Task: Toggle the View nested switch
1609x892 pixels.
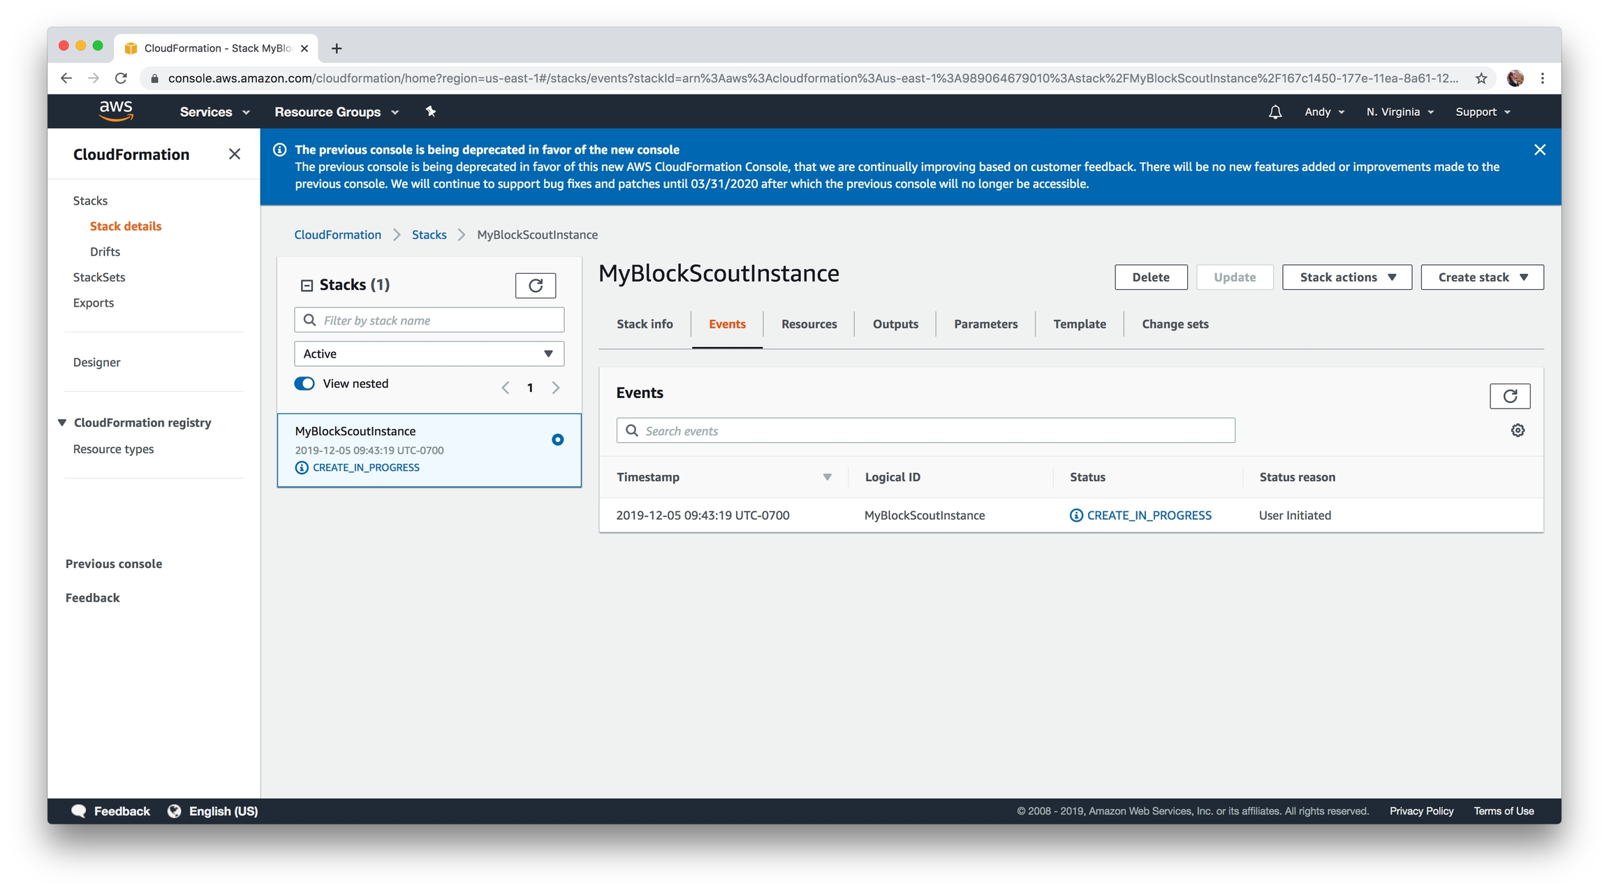Action: [x=304, y=383]
